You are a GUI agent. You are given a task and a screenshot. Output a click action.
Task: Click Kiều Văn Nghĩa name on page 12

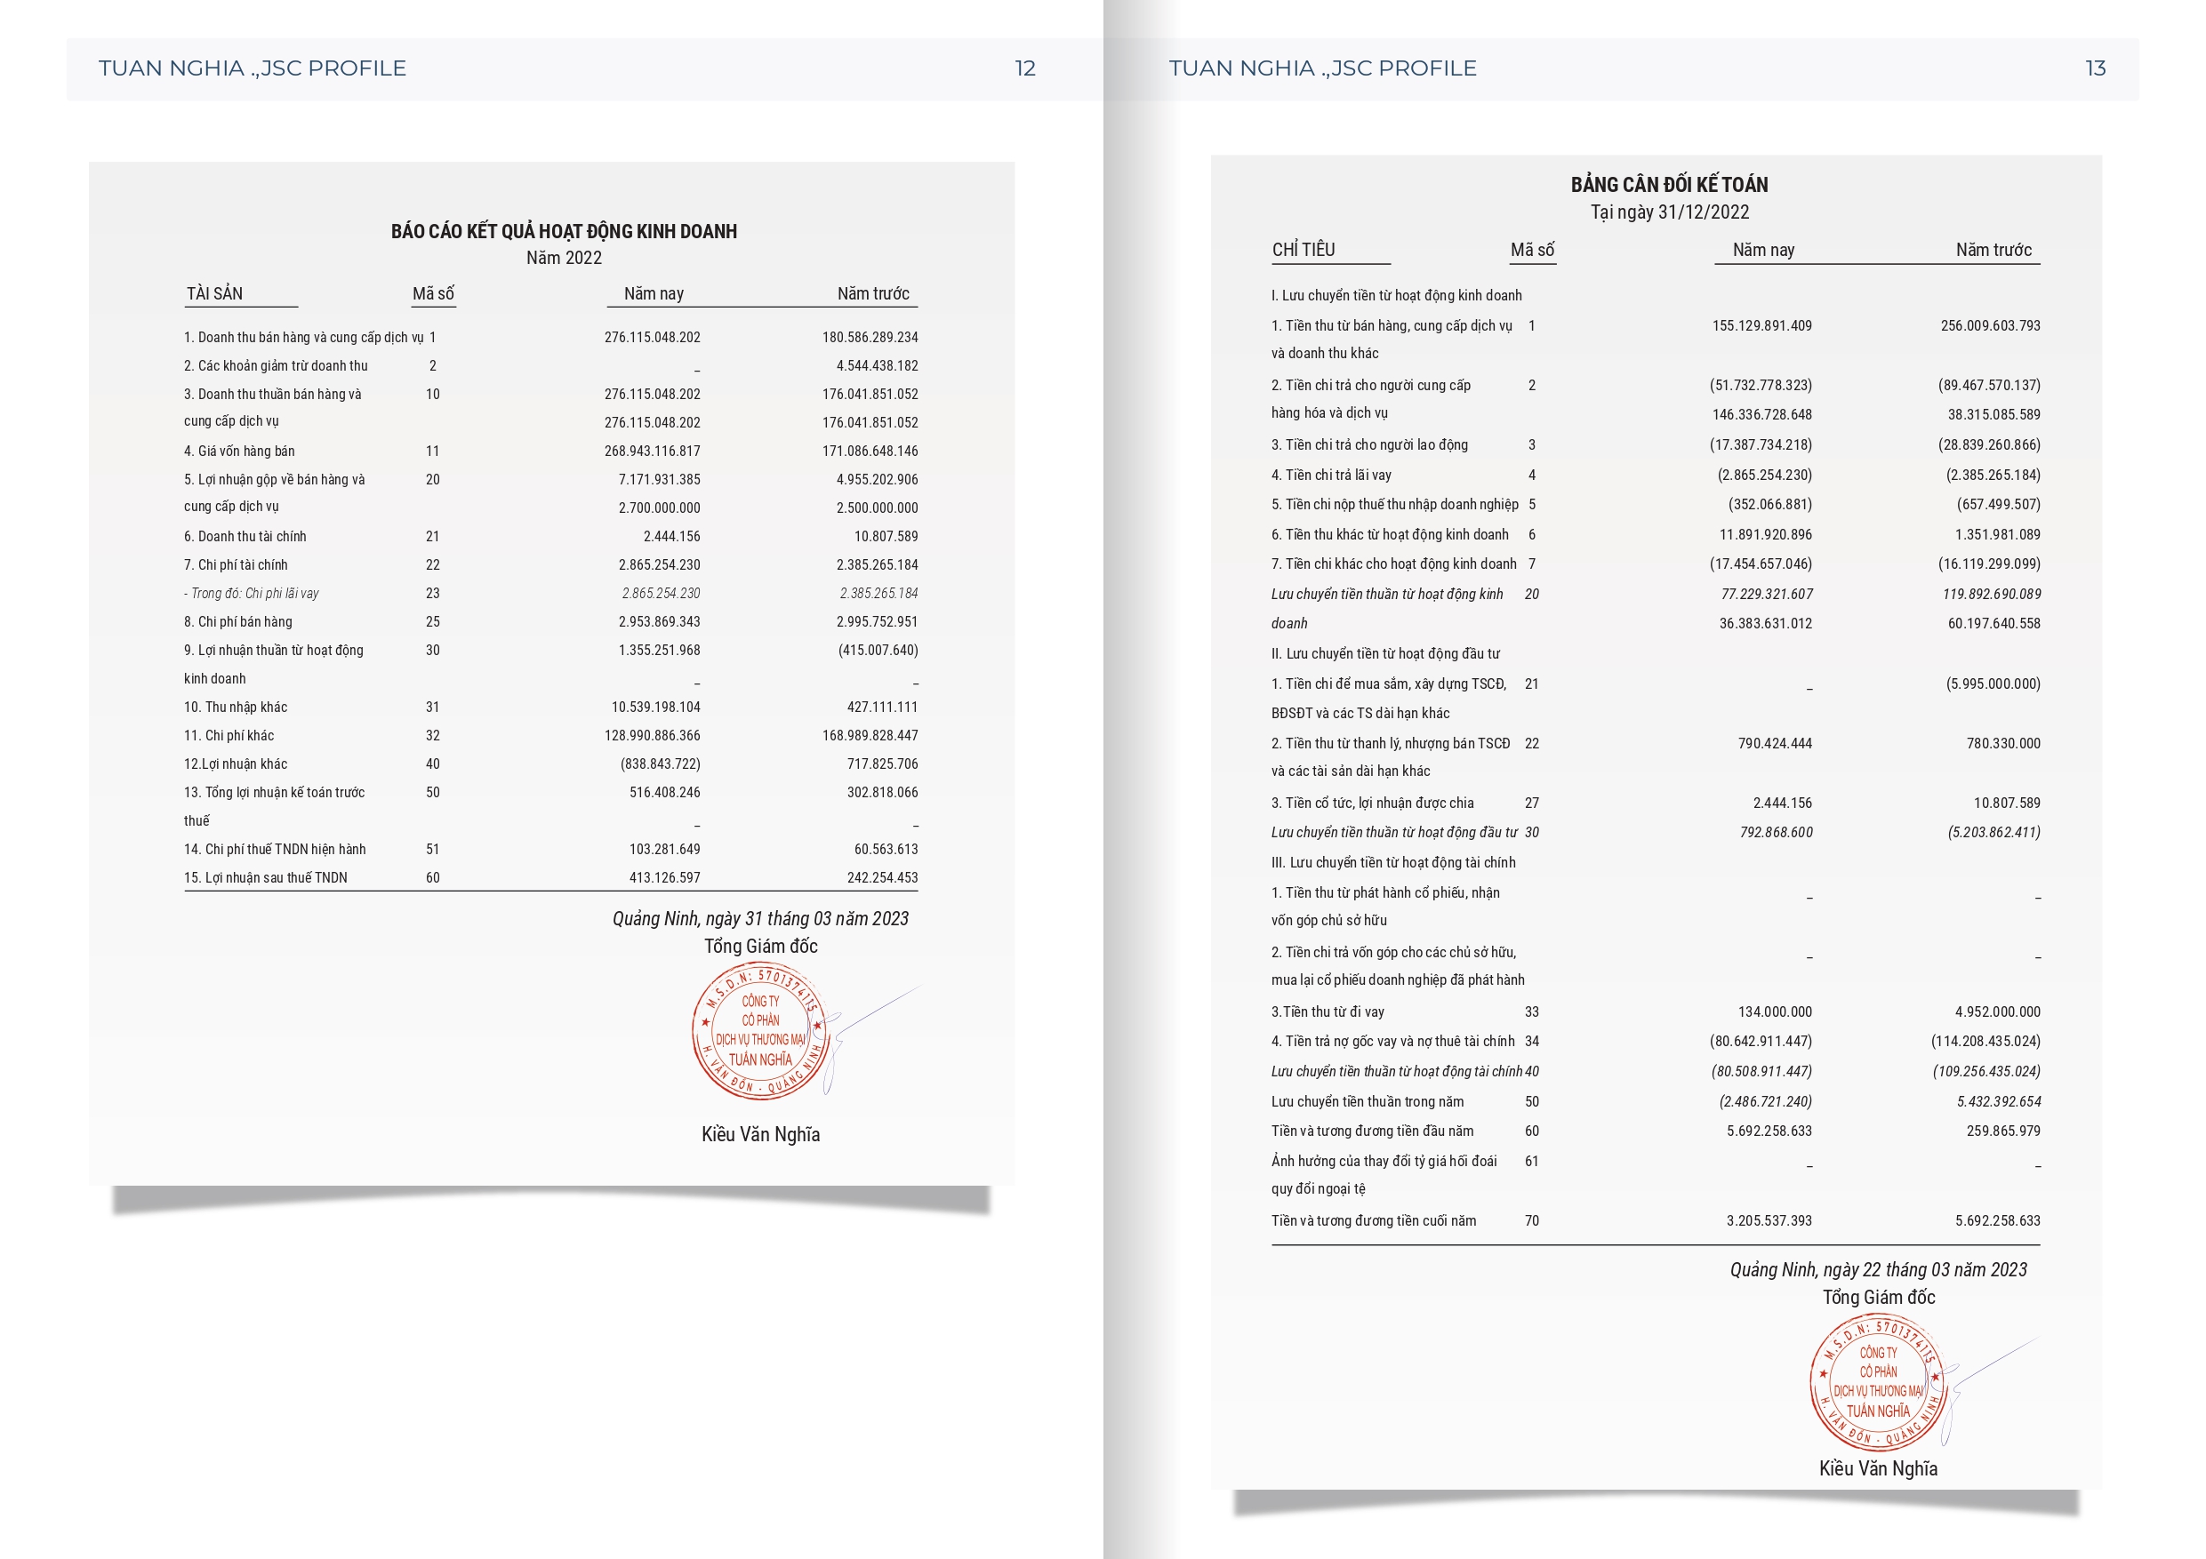click(760, 1134)
